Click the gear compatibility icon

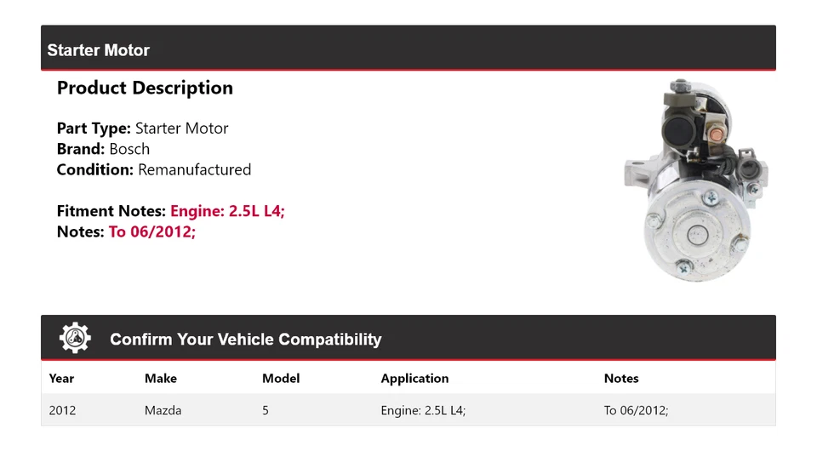point(75,339)
